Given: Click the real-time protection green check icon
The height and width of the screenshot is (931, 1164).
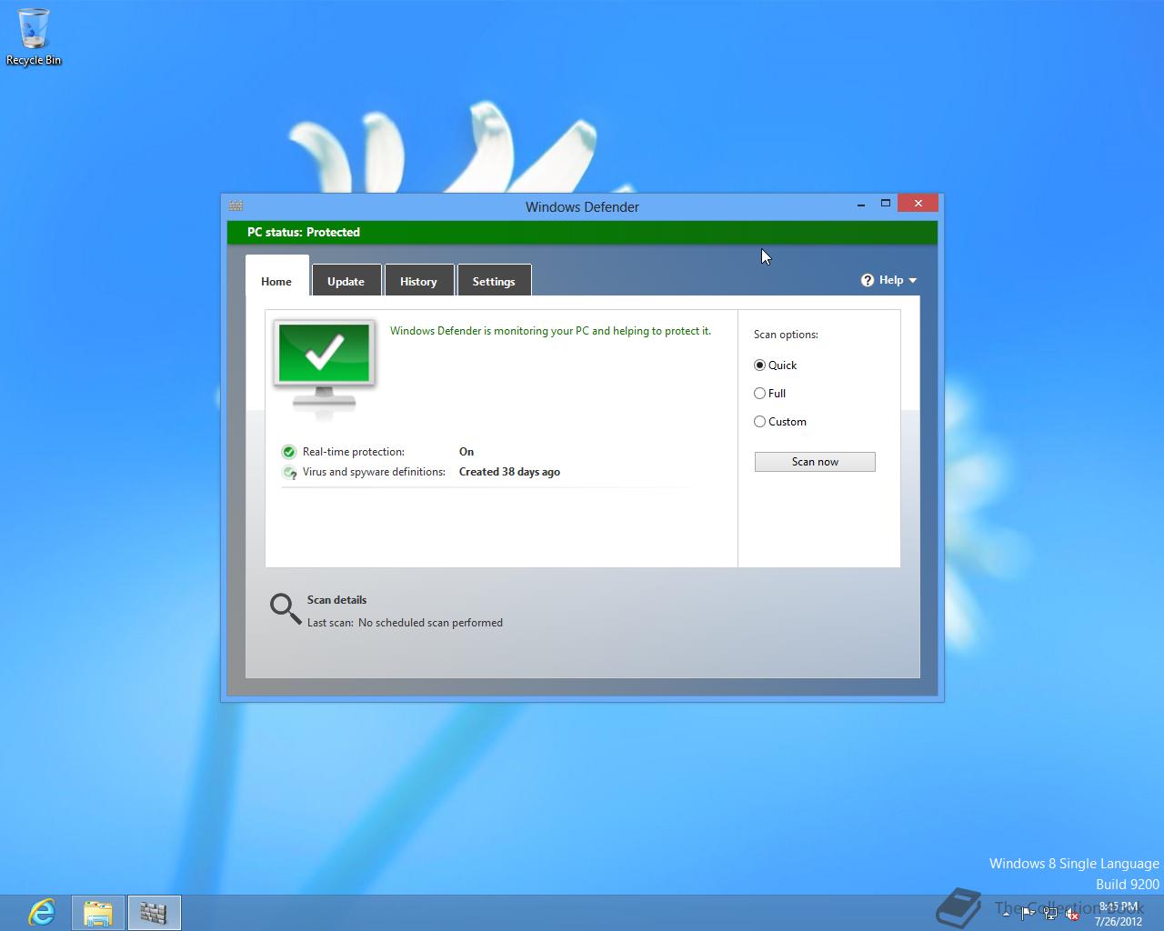Looking at the screenshot, I should [289, 452].
